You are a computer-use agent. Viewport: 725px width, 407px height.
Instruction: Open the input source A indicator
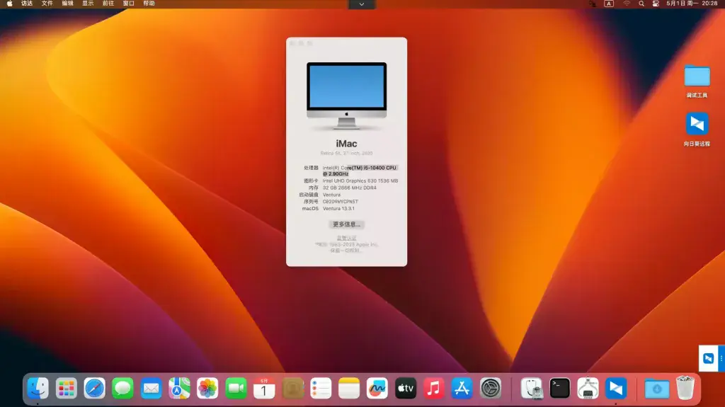pos(609,4)
